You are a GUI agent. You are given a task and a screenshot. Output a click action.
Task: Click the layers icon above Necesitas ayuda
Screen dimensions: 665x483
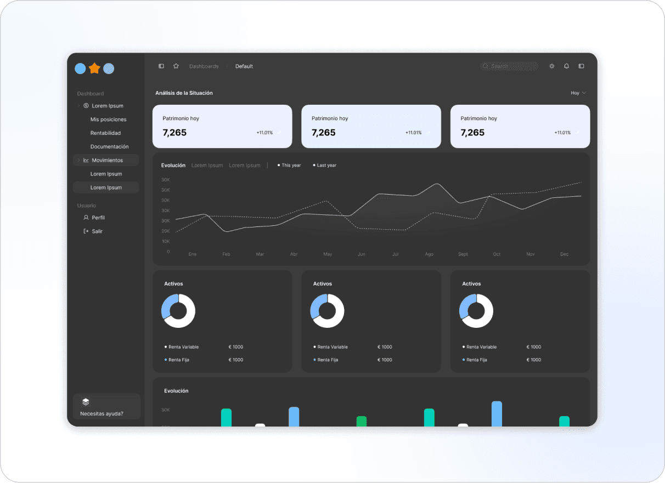click(x=86, y=402)
